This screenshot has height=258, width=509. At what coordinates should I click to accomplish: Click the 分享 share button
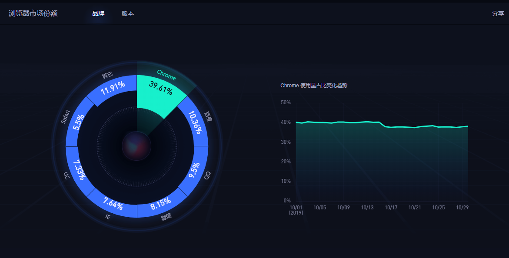point(498,13)
